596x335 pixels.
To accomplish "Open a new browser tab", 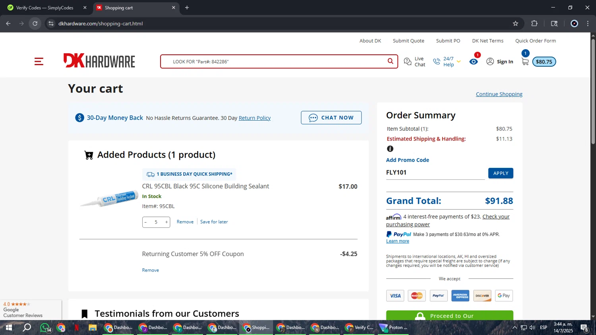I will (x=187, y=8).
